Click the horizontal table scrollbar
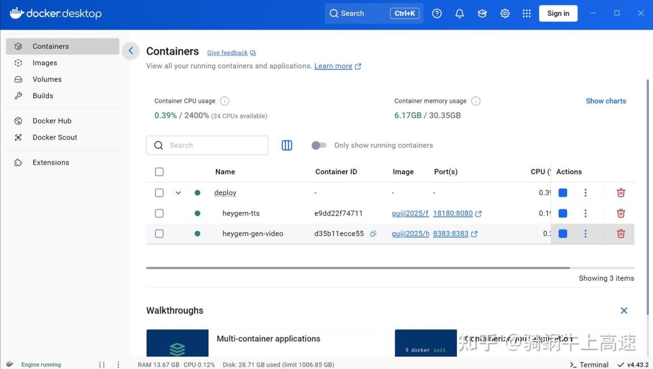 tap(357, 268)
